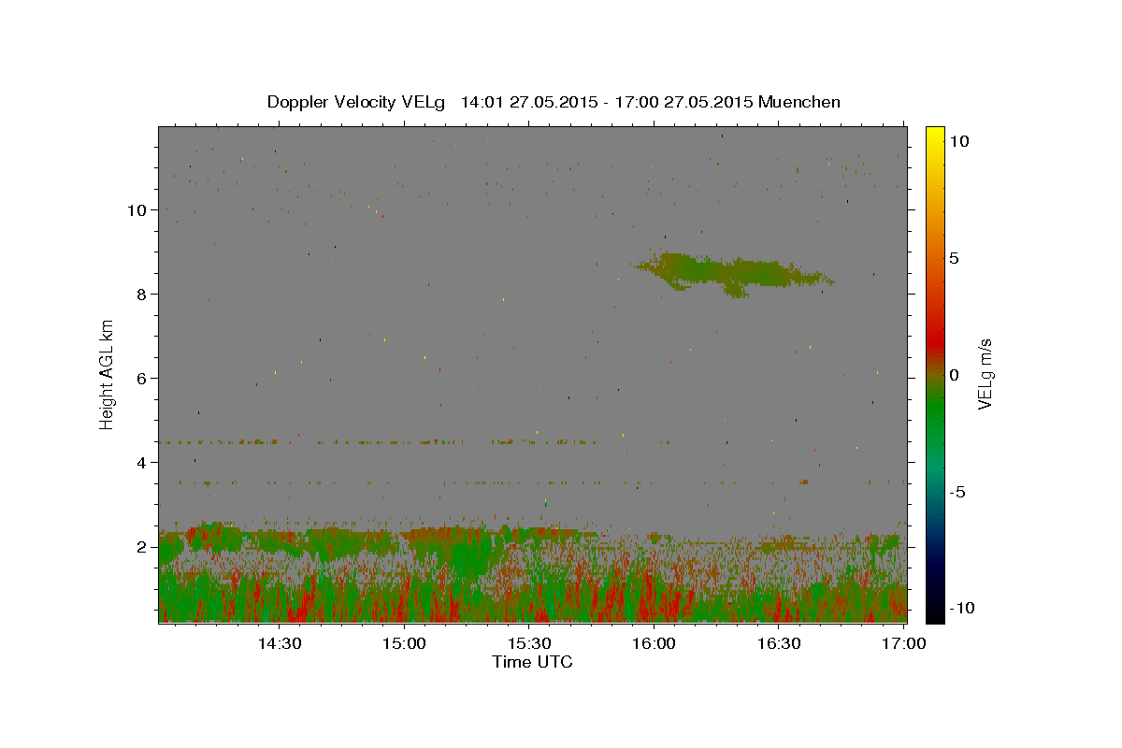This screenshot has height=748, width=1122.
Task: Click the 16:00 time tick label
Action: [654, 643]
